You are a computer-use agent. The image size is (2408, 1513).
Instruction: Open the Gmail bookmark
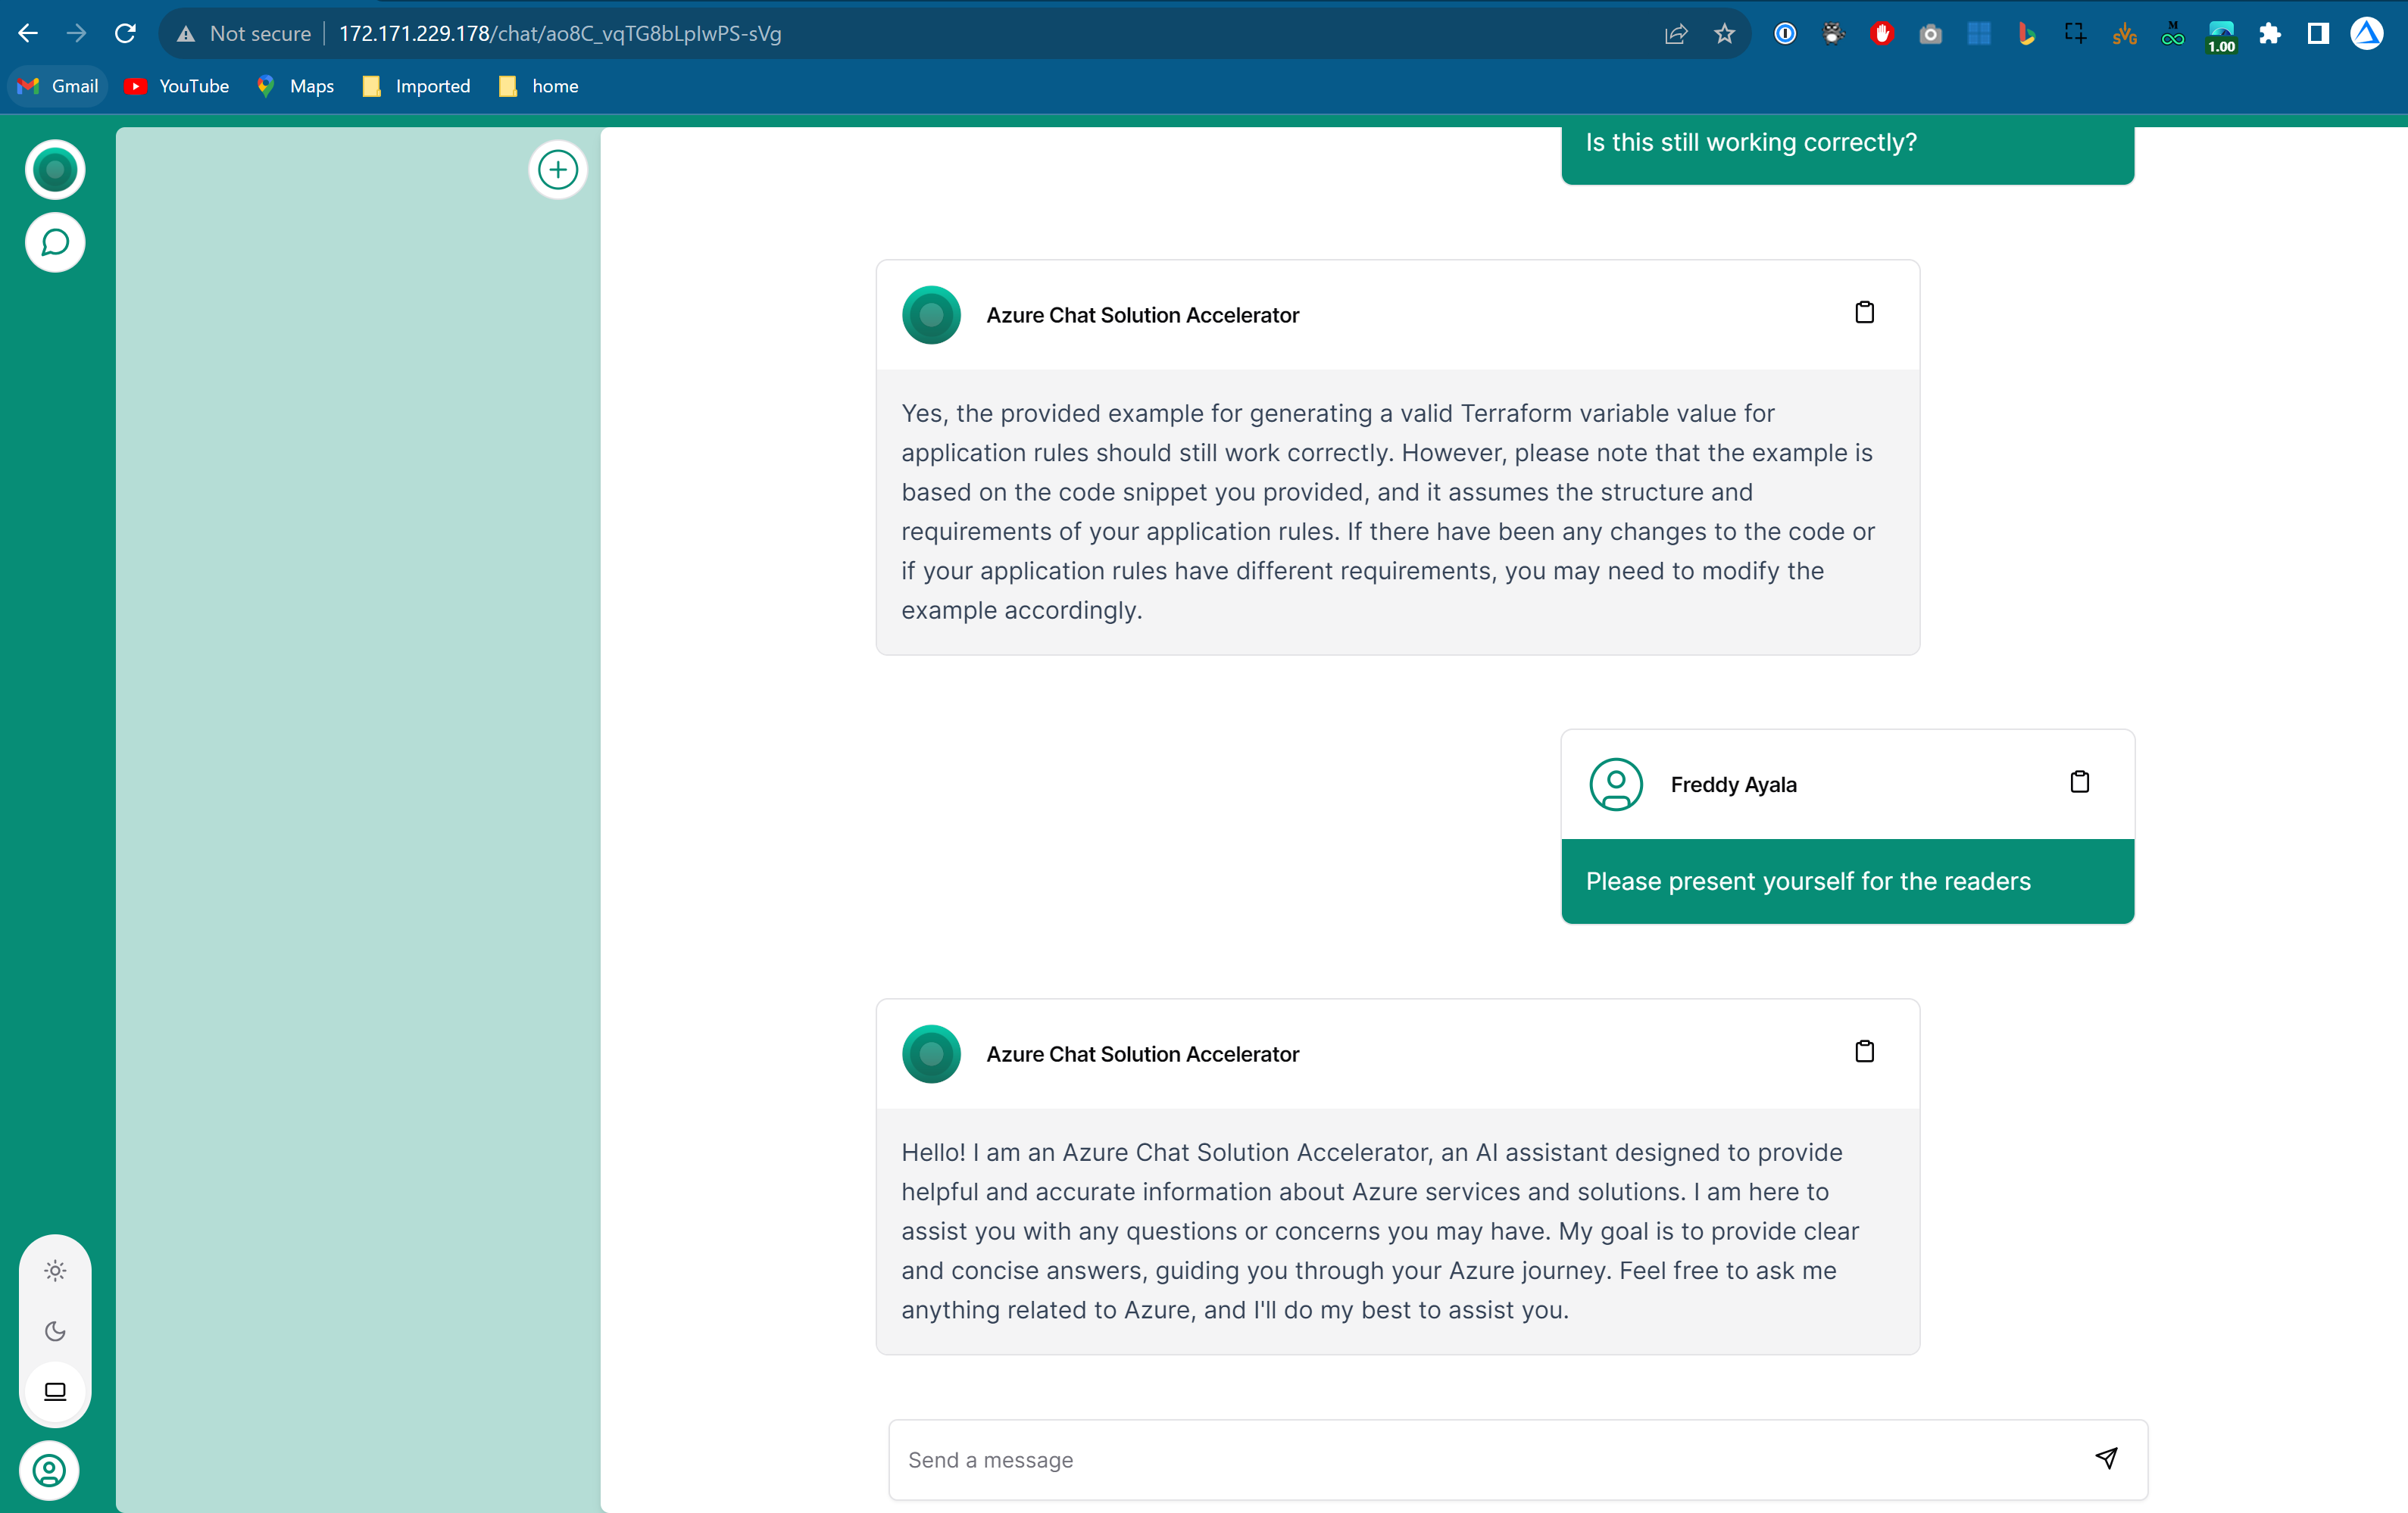(x=58, y=86)
